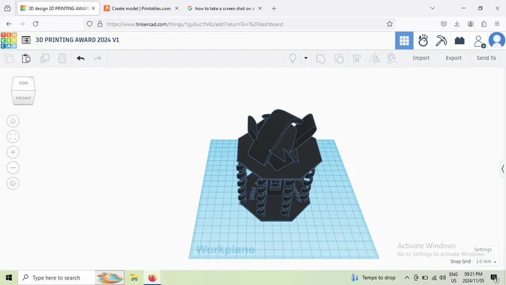Undo the last action
The width and height of the screenshot is (506, 285).
tap(81, 58)
